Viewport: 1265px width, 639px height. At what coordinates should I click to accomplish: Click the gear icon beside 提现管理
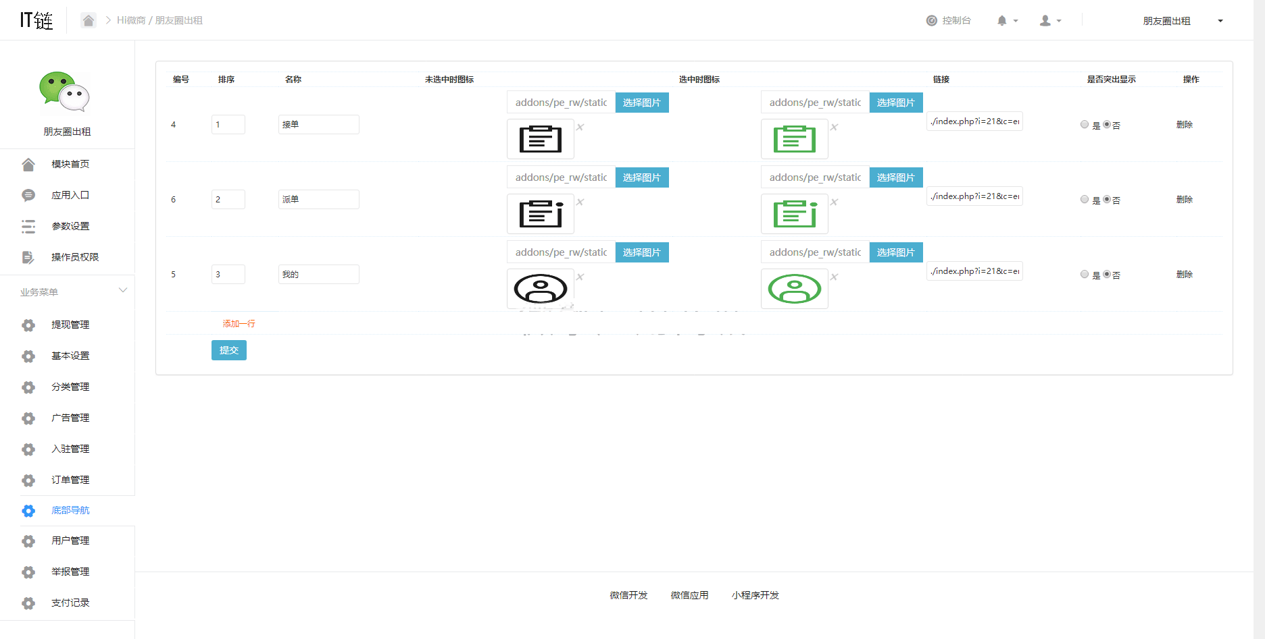[x=28, y=325]
